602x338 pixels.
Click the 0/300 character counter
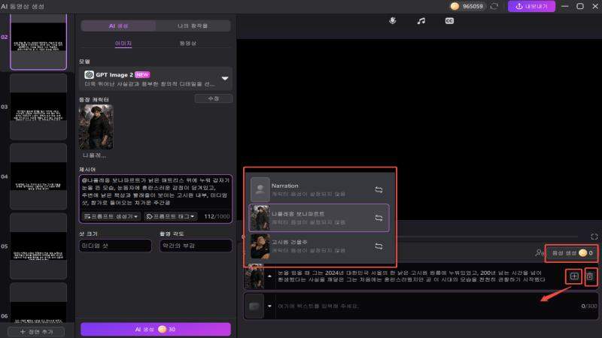[x=589, y=306]
